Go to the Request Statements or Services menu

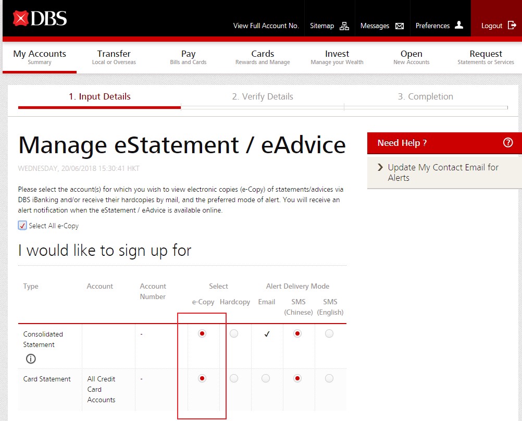[486, 57]
